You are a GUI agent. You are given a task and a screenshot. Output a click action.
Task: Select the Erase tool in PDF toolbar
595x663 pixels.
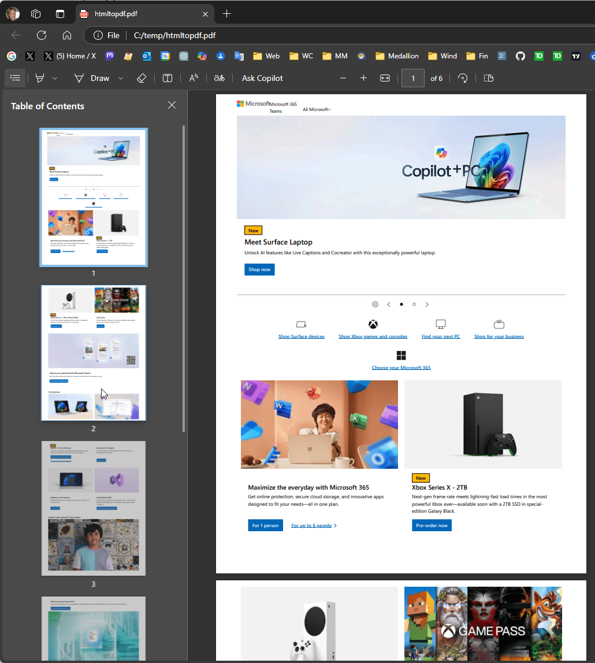click(142, 78)
